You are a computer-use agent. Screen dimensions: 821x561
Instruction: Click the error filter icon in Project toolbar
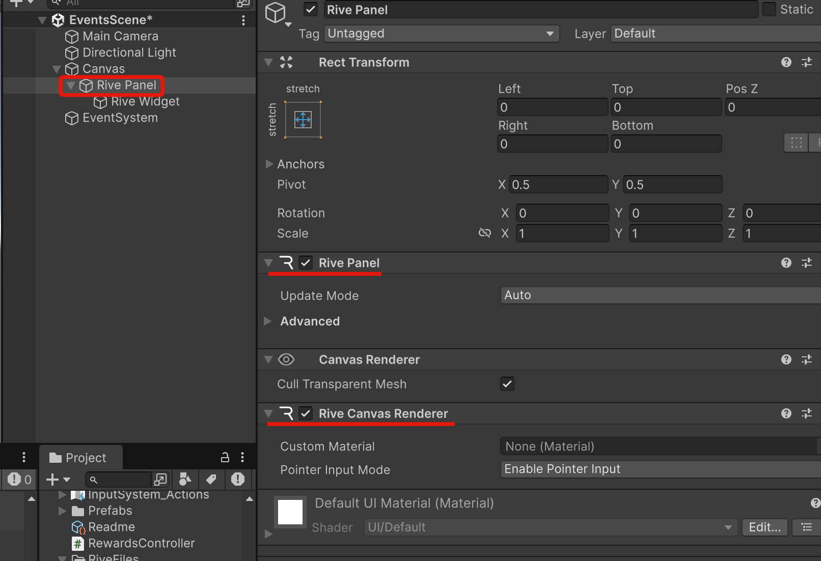(x=238, y=479)
